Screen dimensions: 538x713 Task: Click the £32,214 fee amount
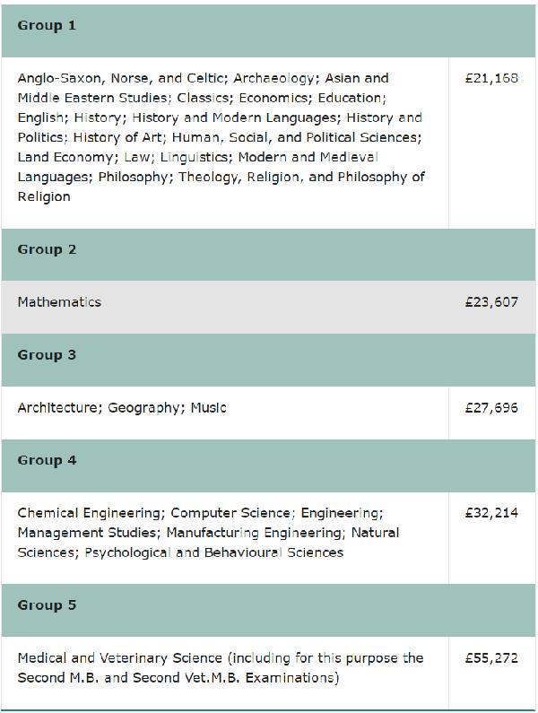tap(491, 513)
